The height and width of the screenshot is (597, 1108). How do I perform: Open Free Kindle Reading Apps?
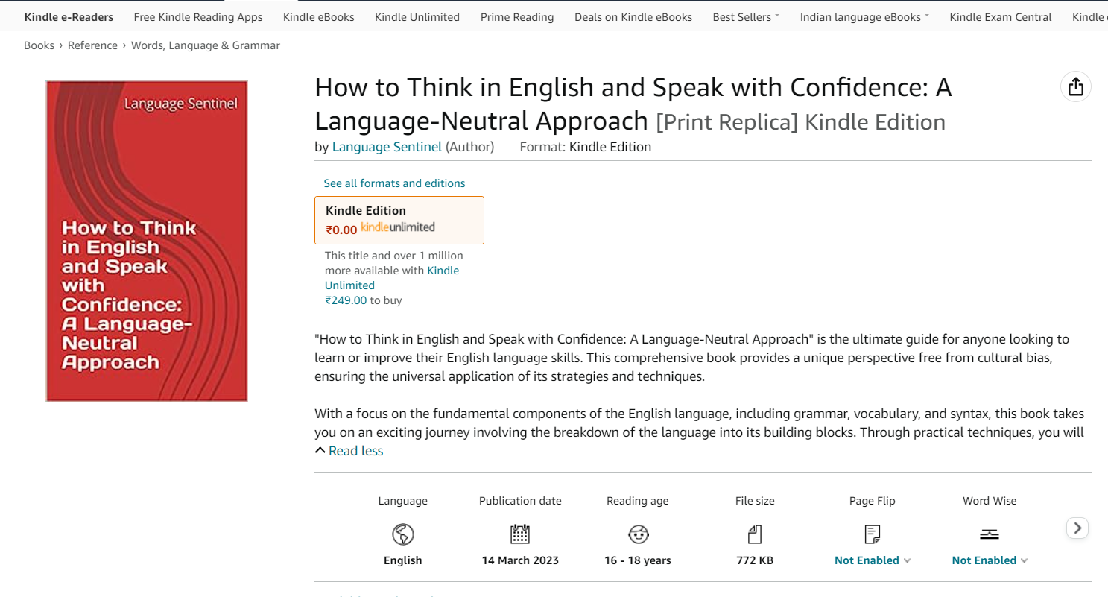(198, 16)
